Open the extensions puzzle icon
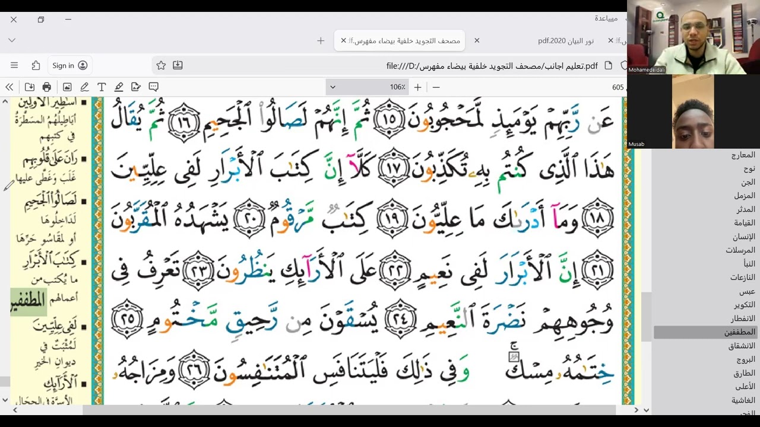Viewport: 760px width, 427px height. [36, 65]
